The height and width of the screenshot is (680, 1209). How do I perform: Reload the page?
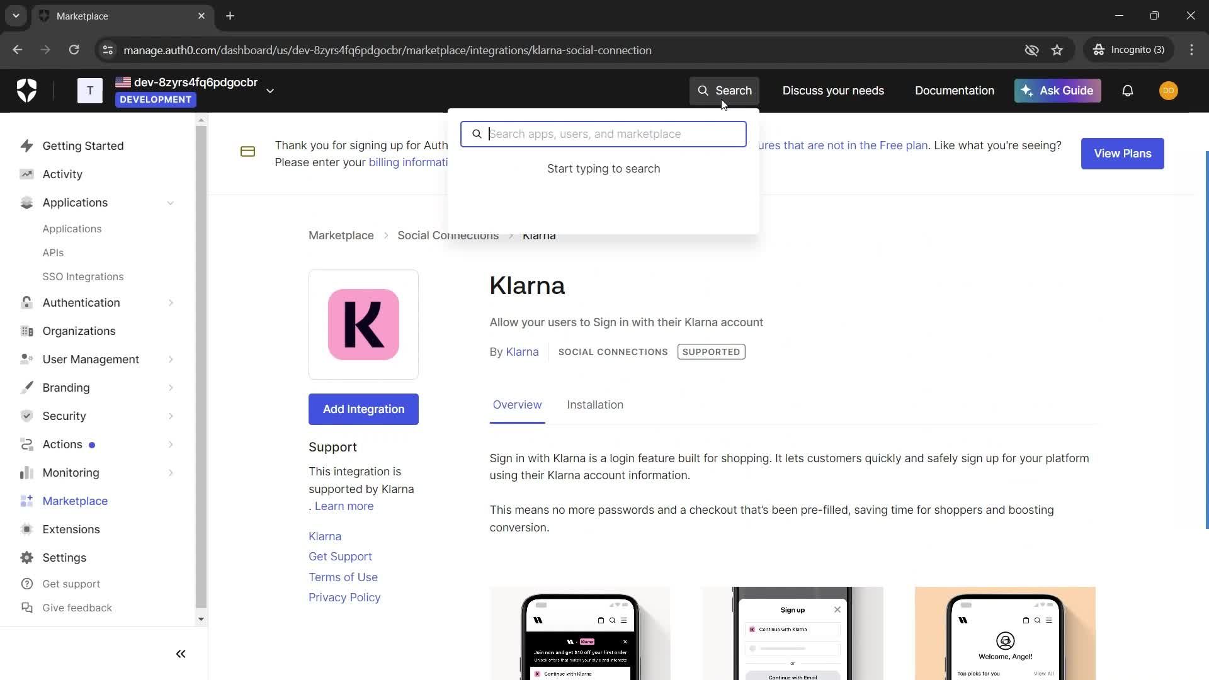point(74,50)
